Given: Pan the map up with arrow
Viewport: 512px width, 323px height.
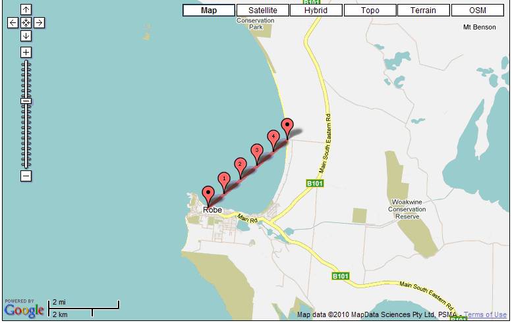Looking at the screenshot, I should pyautogui.click(x=26, y=10).
